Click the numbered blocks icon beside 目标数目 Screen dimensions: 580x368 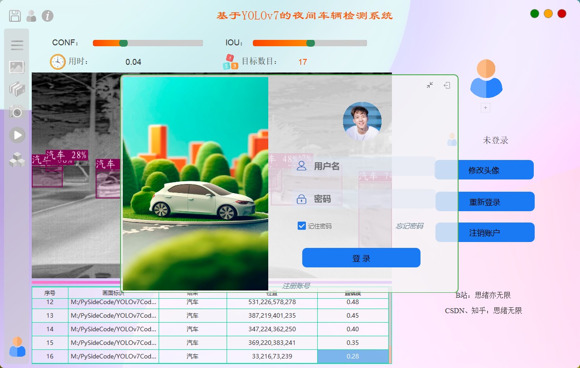(230, 62)
